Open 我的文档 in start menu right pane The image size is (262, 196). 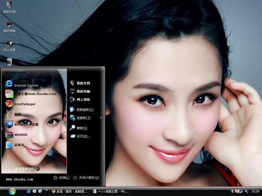coord(80,83)
